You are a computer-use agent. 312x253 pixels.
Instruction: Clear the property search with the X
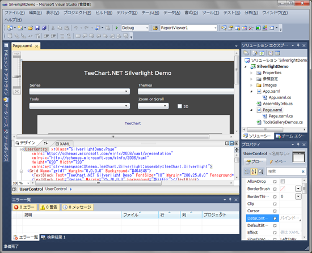(303, 171)
